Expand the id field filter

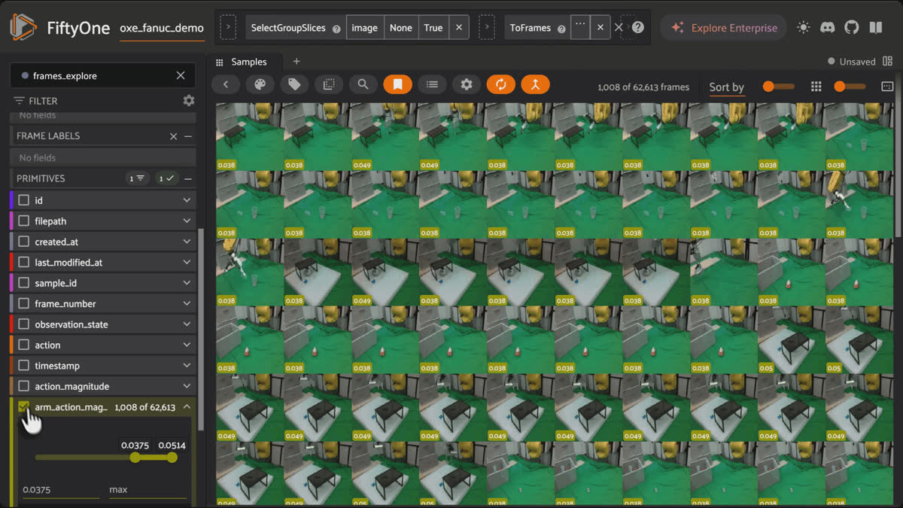click(187, 201)
